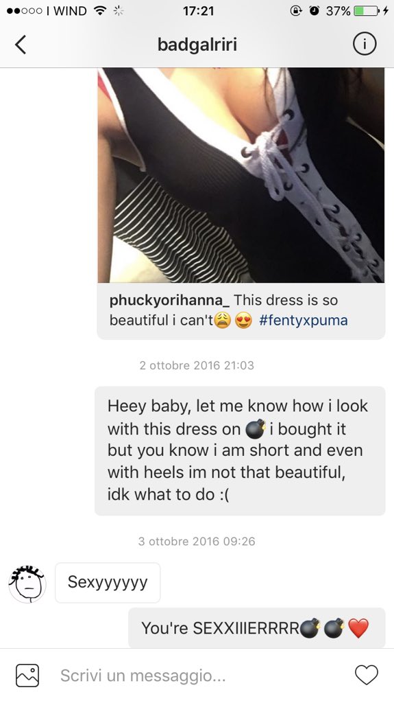This screenshot has width=394, height=703.
Task: Follow the #fentyxpuma hashtag link
Action: pyautogui.click(x=303, y=321)
